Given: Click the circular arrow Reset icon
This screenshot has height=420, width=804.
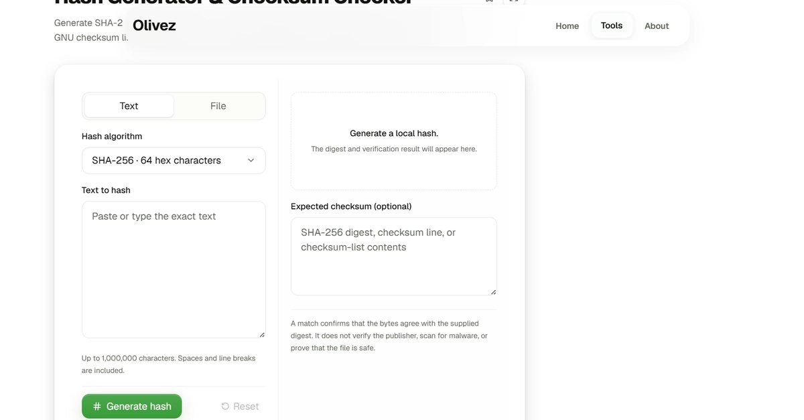Looking at the screenshot, I should pyautogui.click(x=225, y=407).
